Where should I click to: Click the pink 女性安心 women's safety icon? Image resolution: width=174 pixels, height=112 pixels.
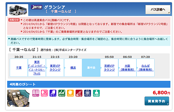pyautogui.click(x=44, y=93)
